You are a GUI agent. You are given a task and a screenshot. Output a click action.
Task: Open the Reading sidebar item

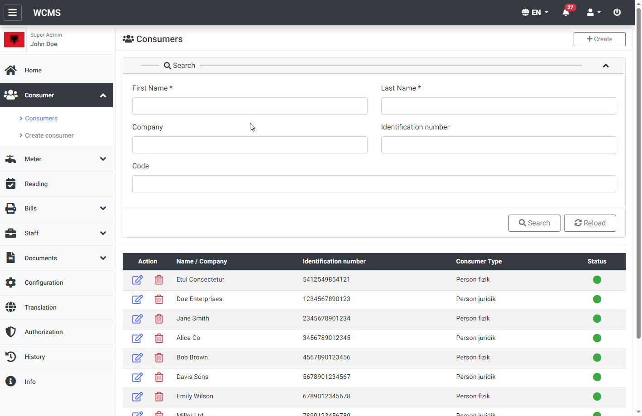[56, 184]
